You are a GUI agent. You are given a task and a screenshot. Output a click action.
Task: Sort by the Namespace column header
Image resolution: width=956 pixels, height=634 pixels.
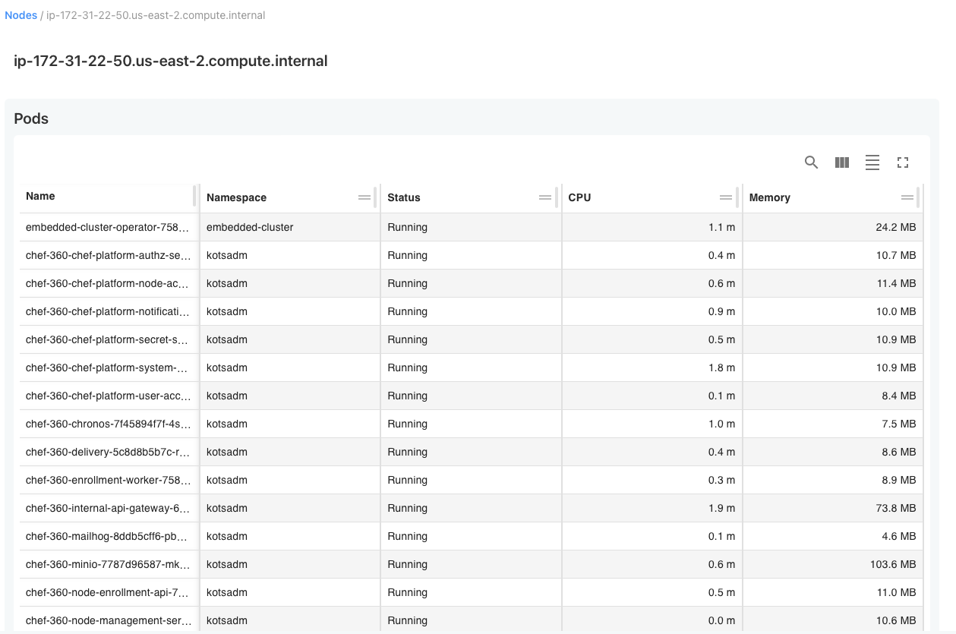pos(236,197)
